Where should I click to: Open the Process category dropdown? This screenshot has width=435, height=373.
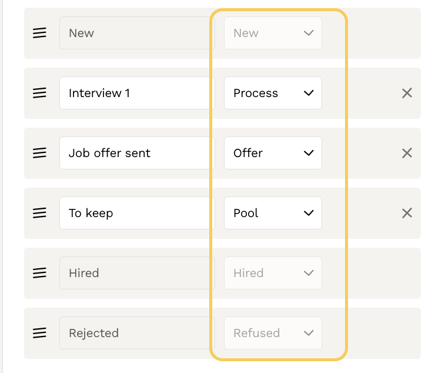point(273,93)
